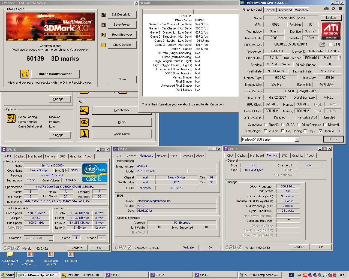
Task: Toggle the OpenCL checkbox
Action: (x=266, y=125)
